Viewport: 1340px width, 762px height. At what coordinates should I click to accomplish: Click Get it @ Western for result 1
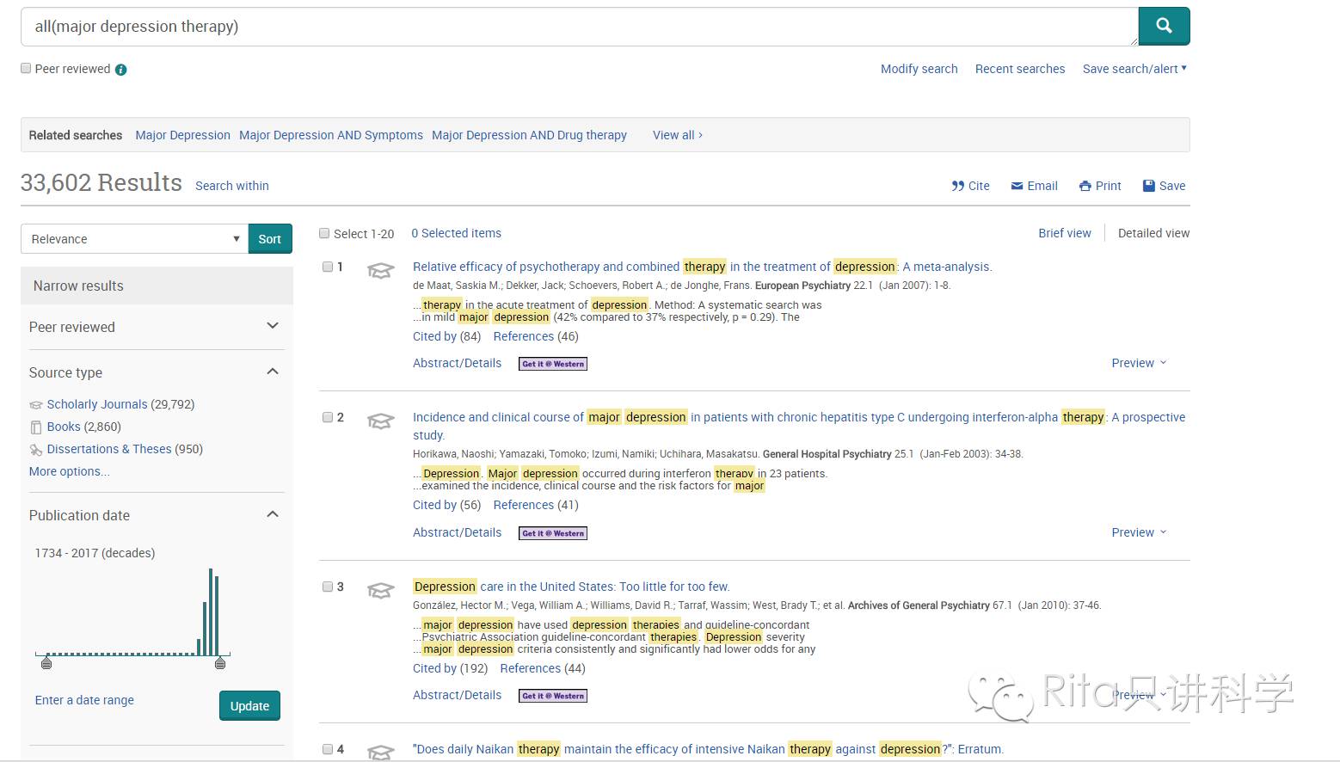554,364
